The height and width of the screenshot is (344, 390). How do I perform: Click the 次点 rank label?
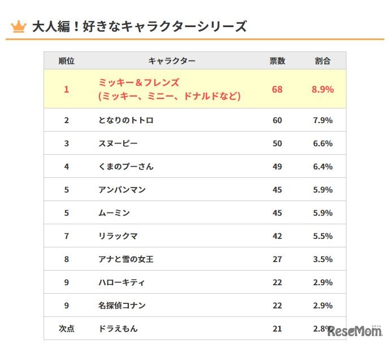[66, 329]
